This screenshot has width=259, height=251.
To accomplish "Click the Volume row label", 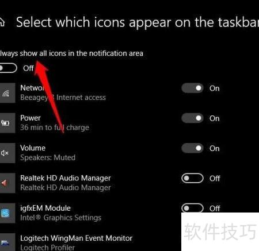I will (x=33, y=148).
